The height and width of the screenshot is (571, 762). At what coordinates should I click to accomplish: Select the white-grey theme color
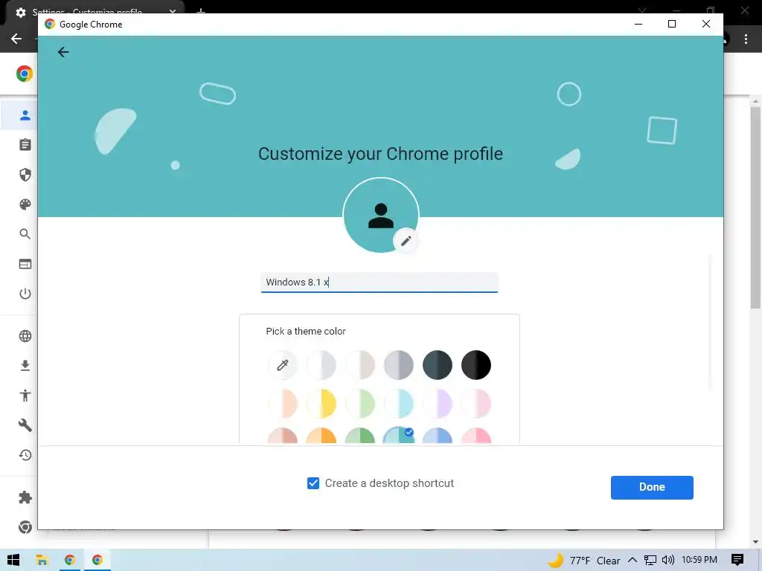(x=321, y=364)
